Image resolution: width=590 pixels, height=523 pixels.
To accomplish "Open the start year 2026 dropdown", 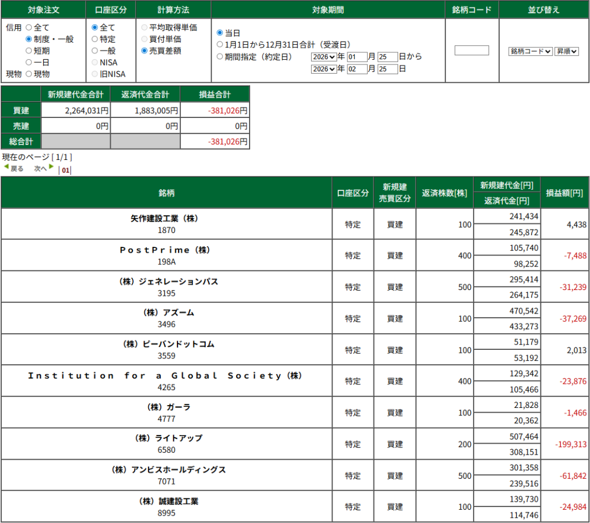I will (323, 56).
